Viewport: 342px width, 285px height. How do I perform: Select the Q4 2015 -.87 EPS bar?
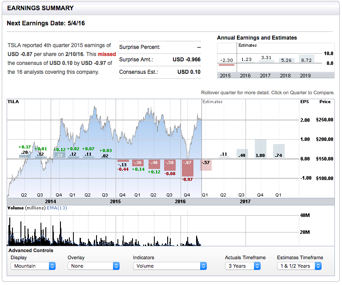pyautogui.click(x=188, y=168)
